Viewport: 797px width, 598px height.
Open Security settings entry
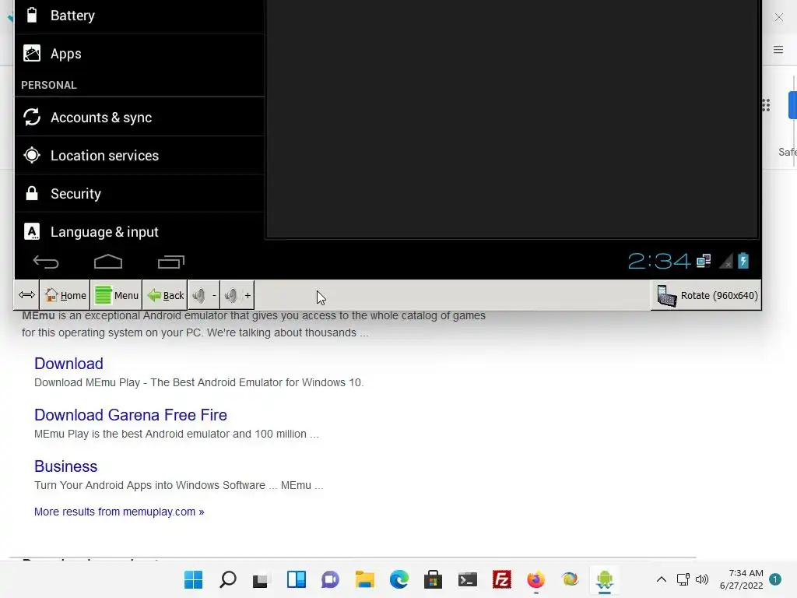point(140,193)
